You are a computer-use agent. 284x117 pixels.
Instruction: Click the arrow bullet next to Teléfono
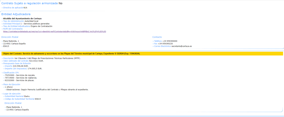pyautogui.click(x=153, y=41)
